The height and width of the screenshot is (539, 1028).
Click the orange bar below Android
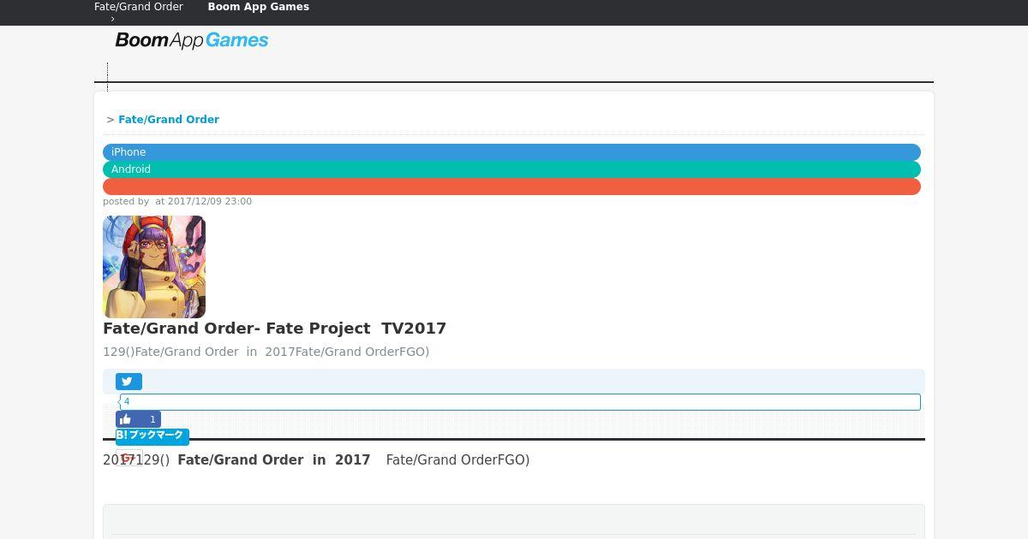511,187
